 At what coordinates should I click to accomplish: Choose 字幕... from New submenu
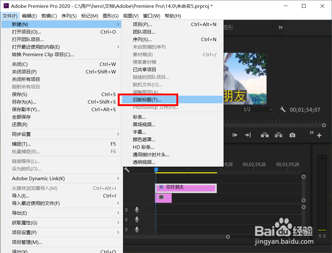point(172,132)
